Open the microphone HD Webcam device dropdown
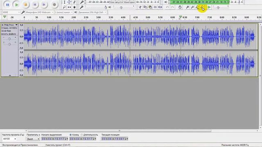The width and height of the screenshot is (262, 147). point(39,12)
